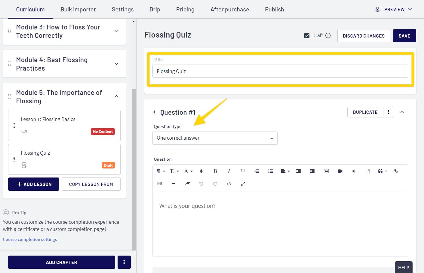Viewport: 424px width, 273px height.
Task: Grab the Question #1 drag handle
Action: point(154,112)
